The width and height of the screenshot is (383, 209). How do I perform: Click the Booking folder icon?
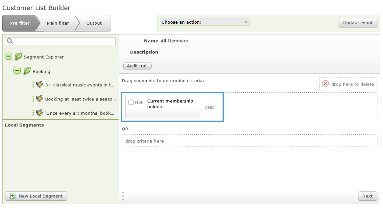27,71
